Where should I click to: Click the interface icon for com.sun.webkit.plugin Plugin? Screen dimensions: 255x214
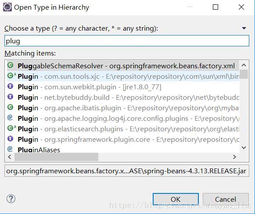[x=11, y=86]
